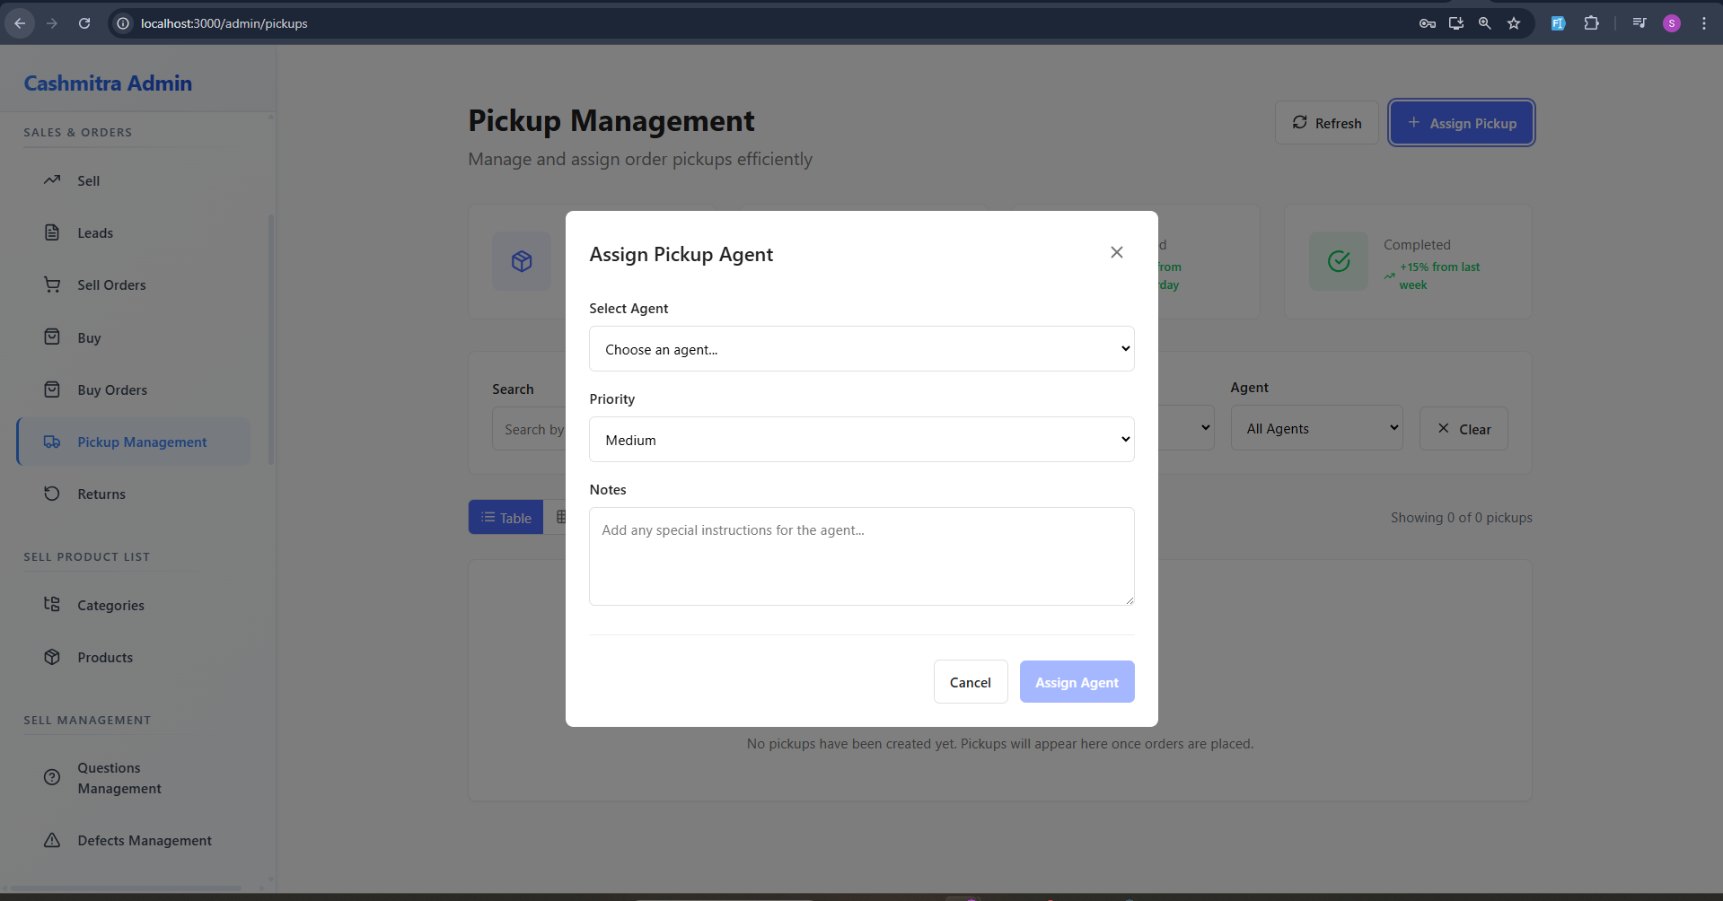Bookmark this page with the star icon
1723x901 pixels.
tap(1514, 23)
